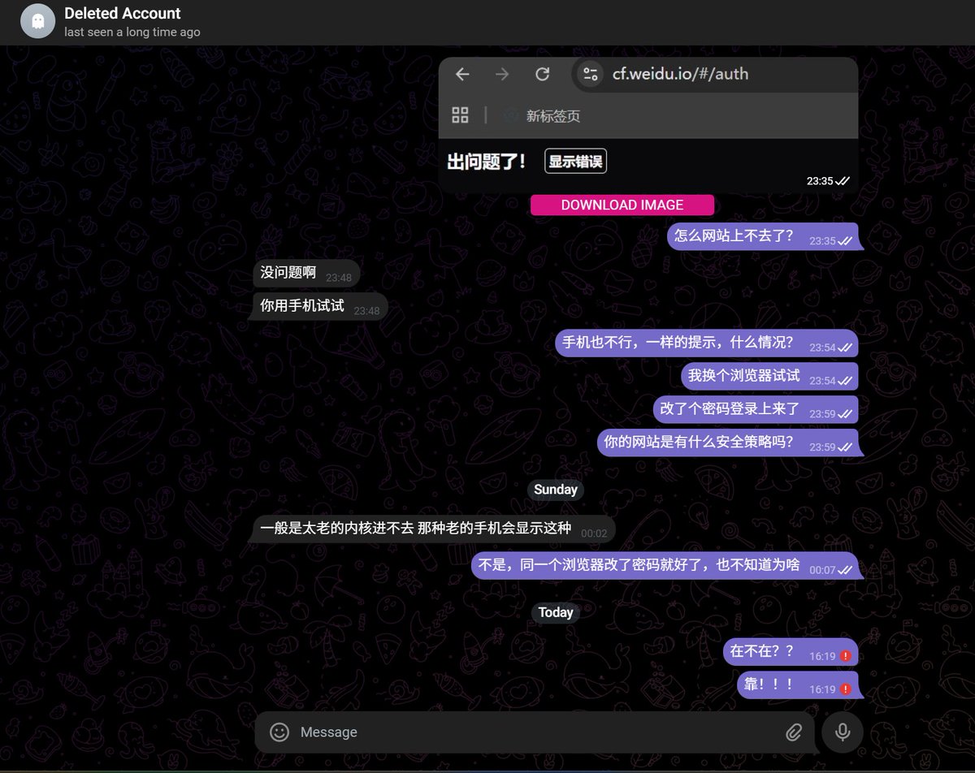975x773 pixels.
Task: Click site settings icon beside cf.weidu.io URL
Action: (591, 74)
